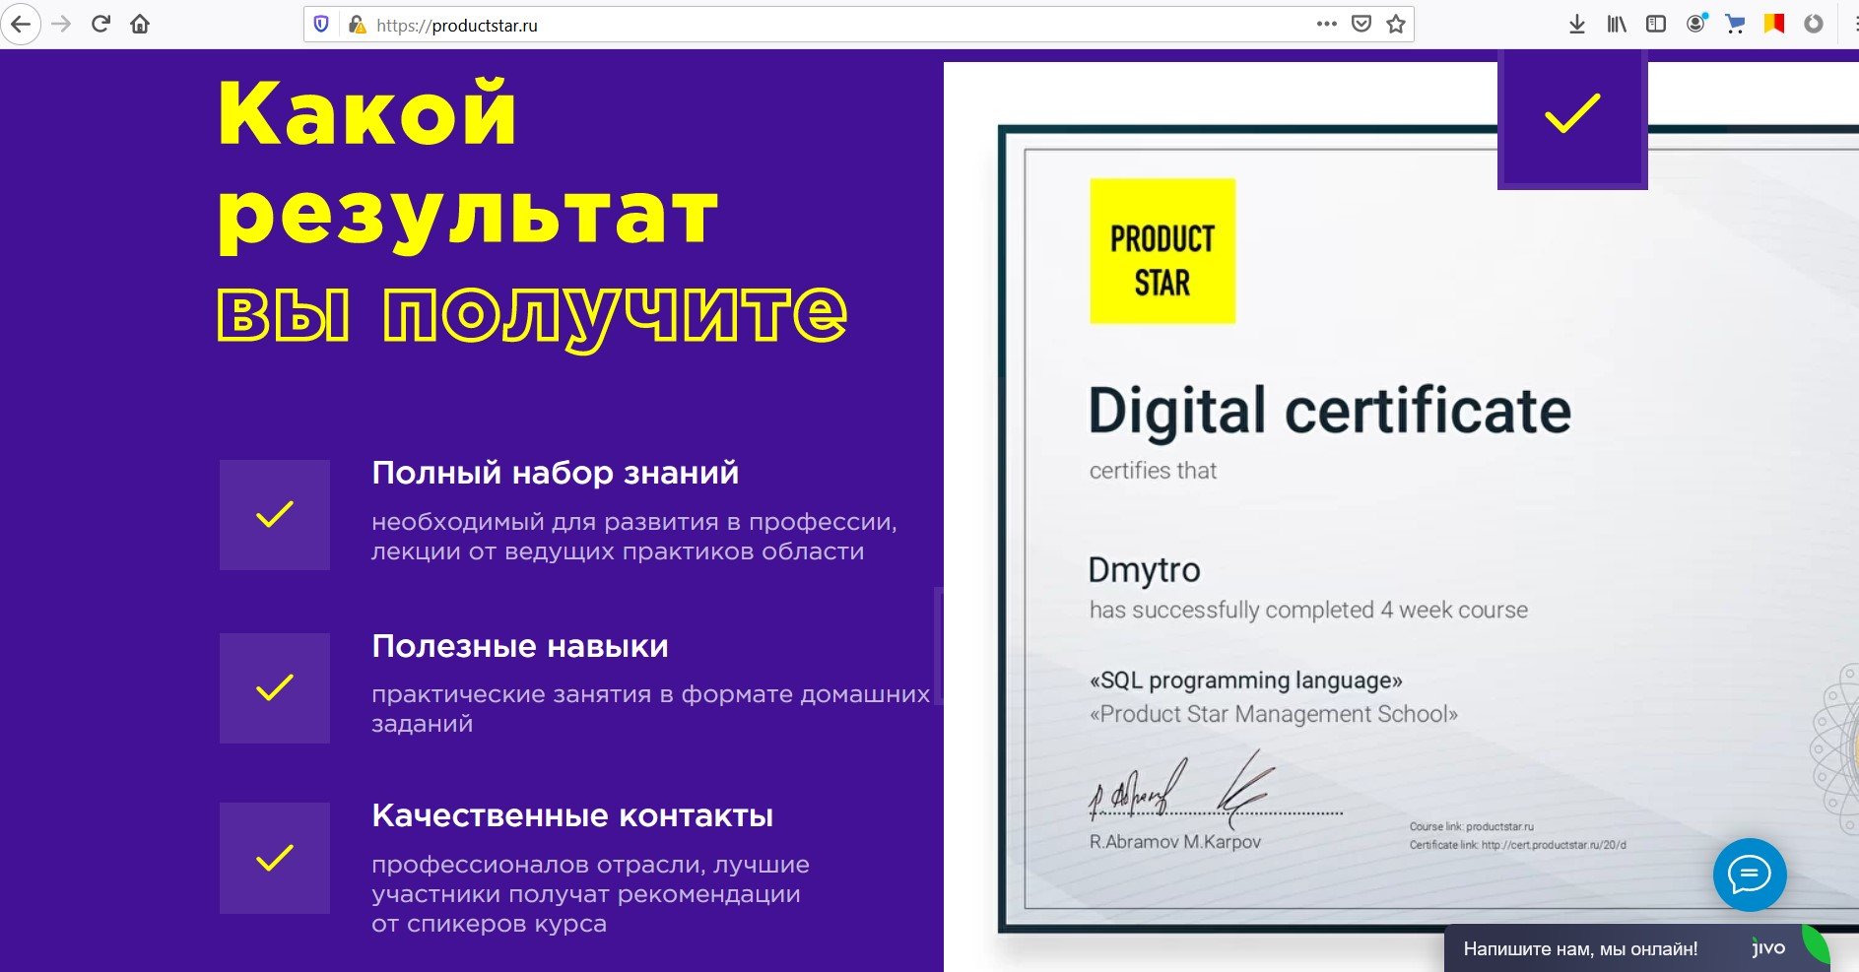Show site security padlock warning
This screenshot has height=972, width=1859.
point(357,25)
